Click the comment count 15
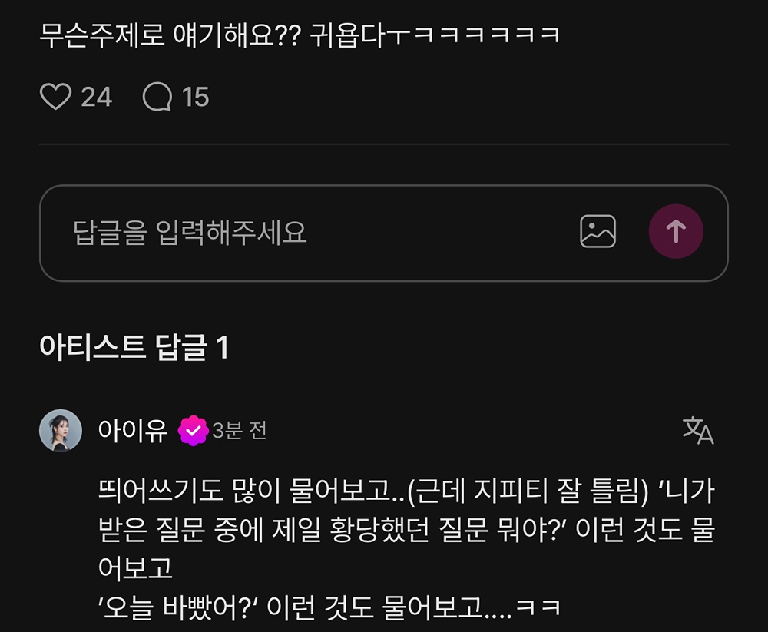Viewport: 768px width, 632px height. (x=195, y=97)
